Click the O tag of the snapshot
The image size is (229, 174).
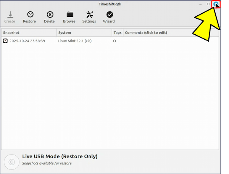click(x=114, y=41)
